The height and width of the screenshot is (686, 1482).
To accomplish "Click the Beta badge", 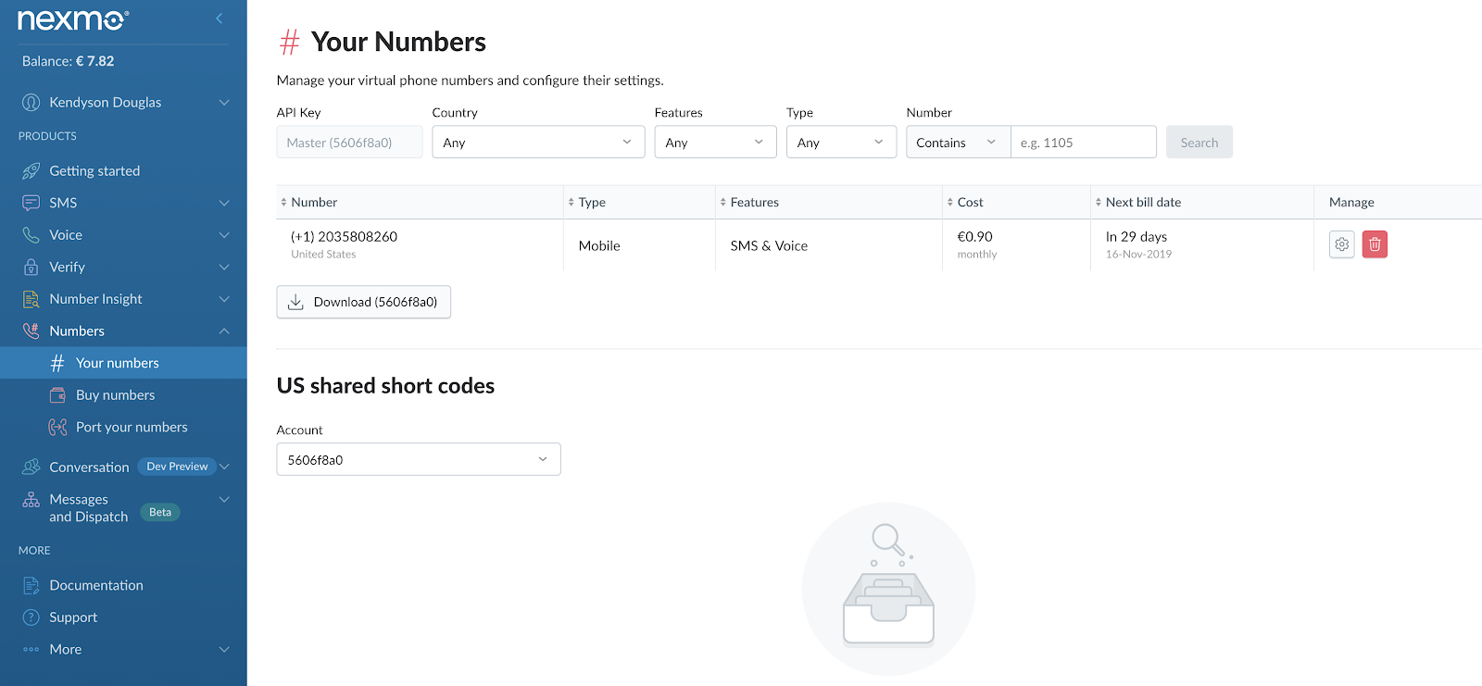I will 160,512.
